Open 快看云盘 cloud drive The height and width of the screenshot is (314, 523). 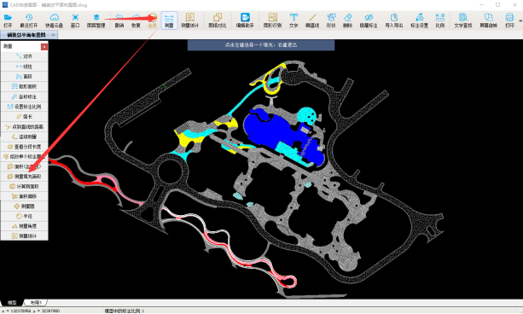(54, 20)
